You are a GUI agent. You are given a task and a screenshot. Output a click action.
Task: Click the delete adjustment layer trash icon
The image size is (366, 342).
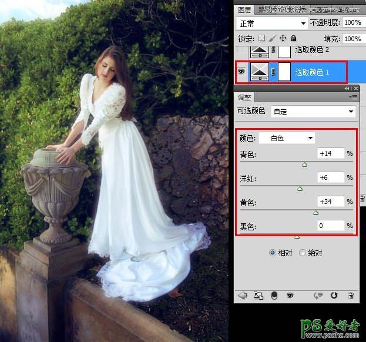(x=351, y=296)
